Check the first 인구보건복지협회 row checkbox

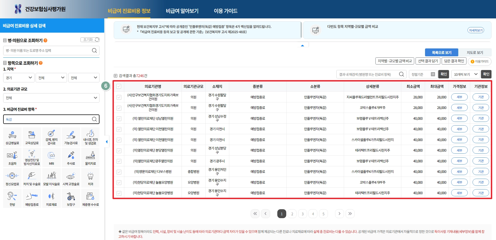pos(119,97)
